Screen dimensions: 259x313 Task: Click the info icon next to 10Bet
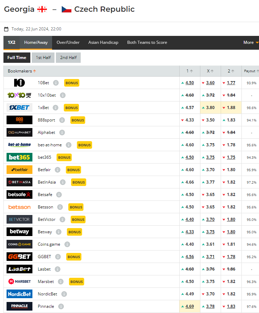tap(56, 83)
